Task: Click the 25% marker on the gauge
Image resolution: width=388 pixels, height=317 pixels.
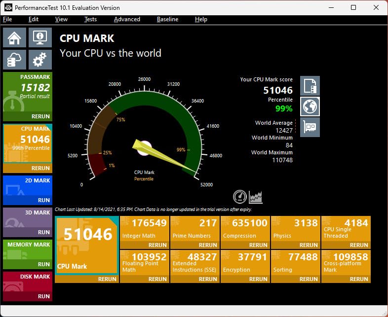Action: (108, 153)
